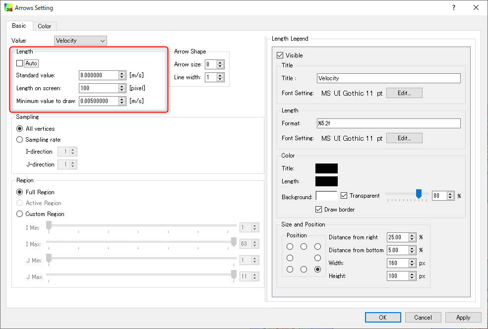The width and height of the screenshot is (488, 329).
Task: Click the help question mark button
Action: coord(454,7)
